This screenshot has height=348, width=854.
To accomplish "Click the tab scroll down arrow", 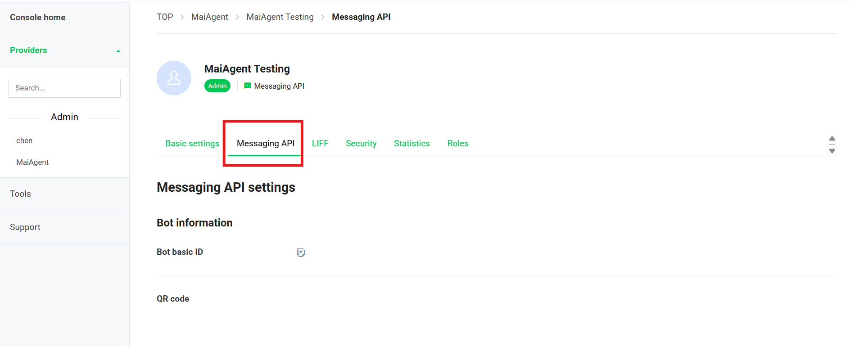I will click(832, 151).
